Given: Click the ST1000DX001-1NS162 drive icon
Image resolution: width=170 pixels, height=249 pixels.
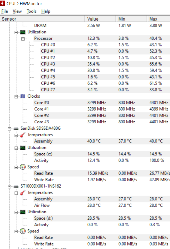Looking at the screenshot, I should [16, 186].
